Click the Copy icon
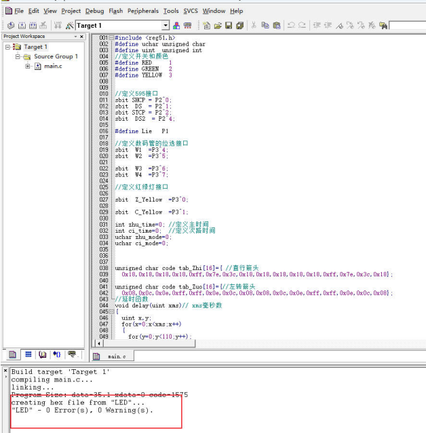 tap(265, 26)
